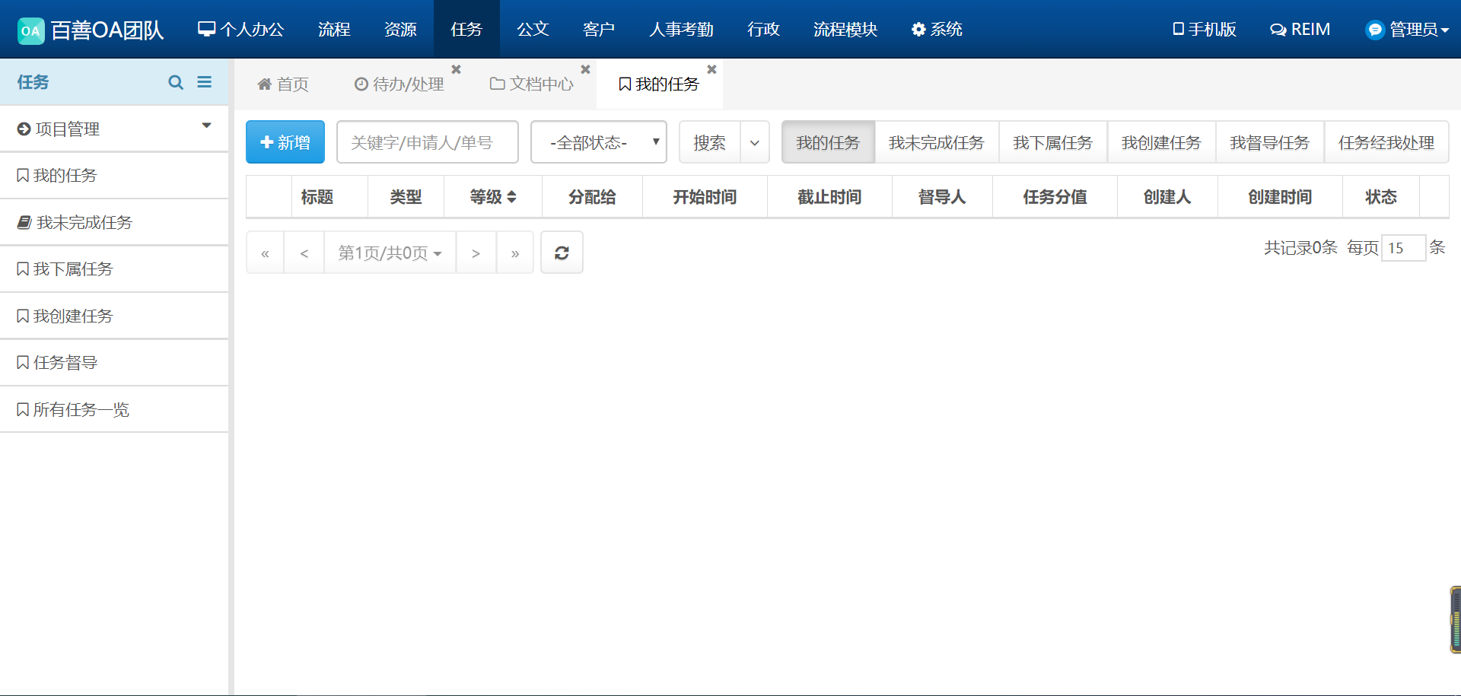Open the 管理员 user menu
Screen dimensions: 1461x696
(x=1407, y=30)
